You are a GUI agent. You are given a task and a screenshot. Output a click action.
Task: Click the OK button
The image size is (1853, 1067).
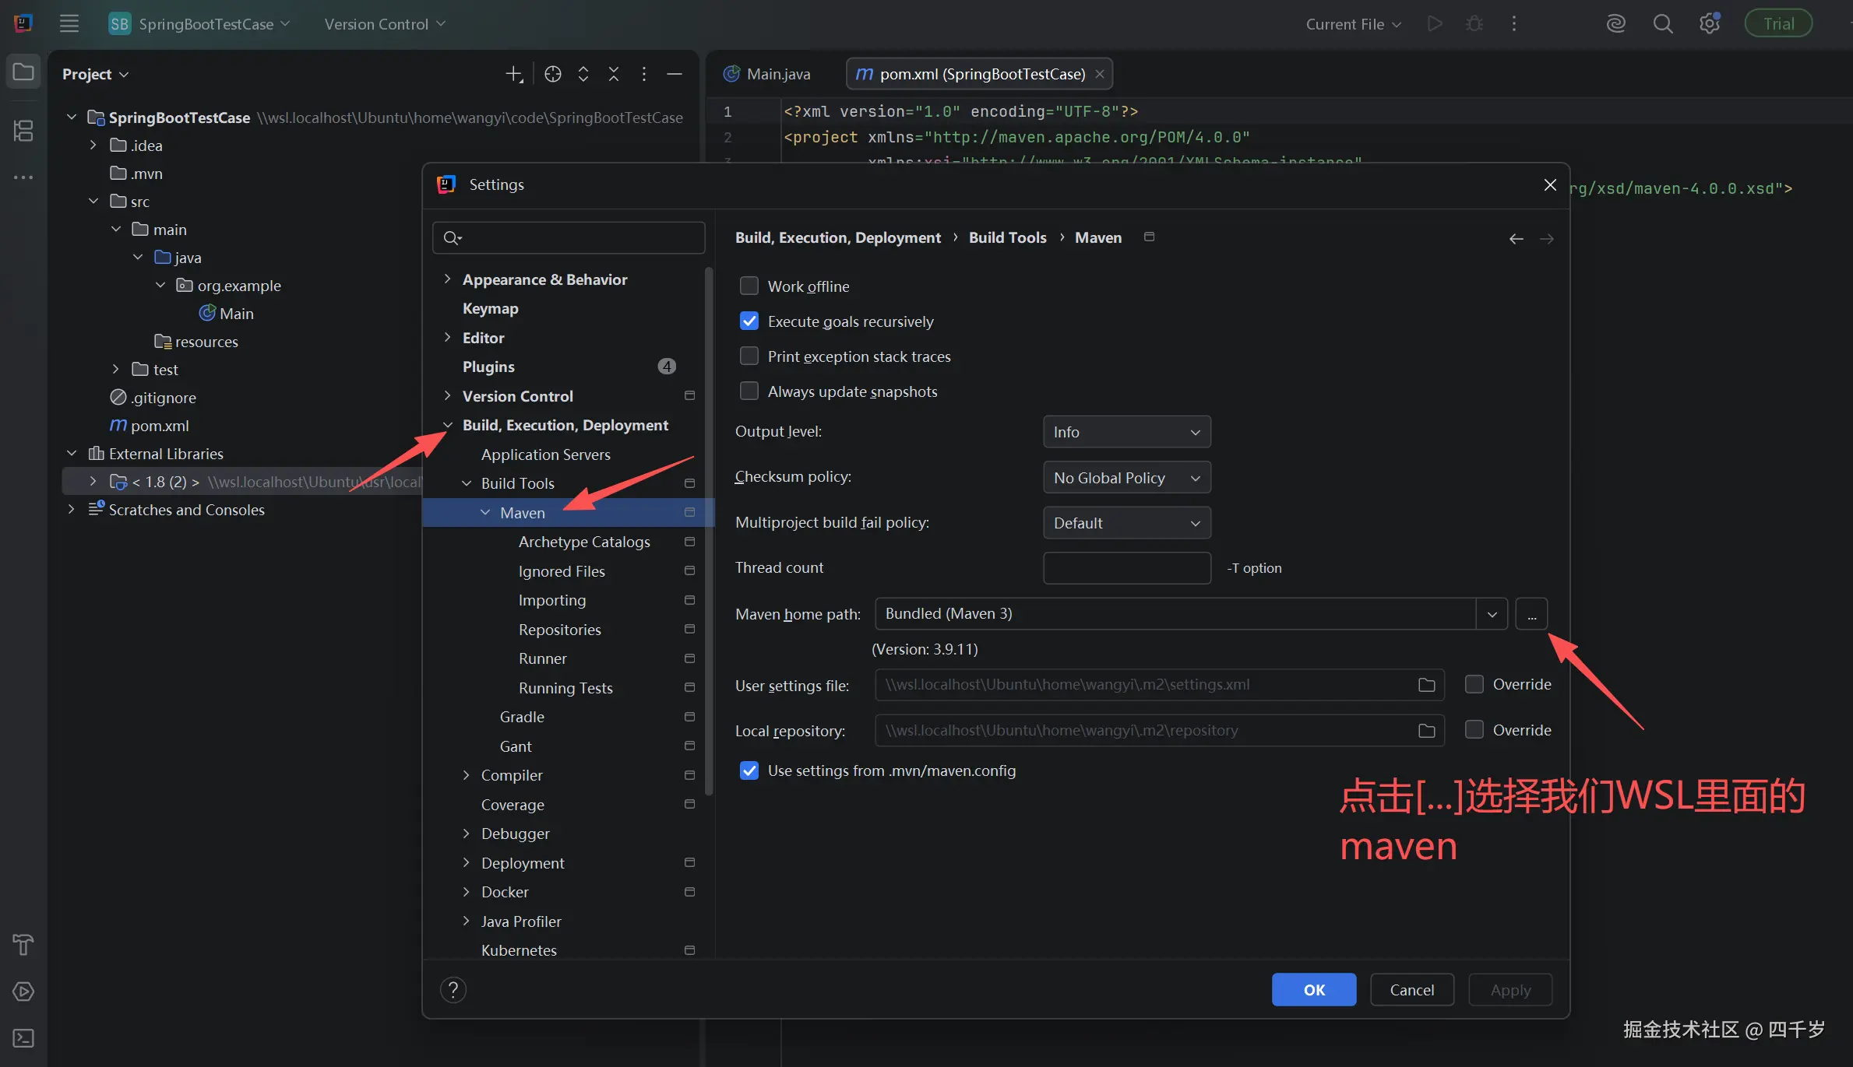[1313, 990]
